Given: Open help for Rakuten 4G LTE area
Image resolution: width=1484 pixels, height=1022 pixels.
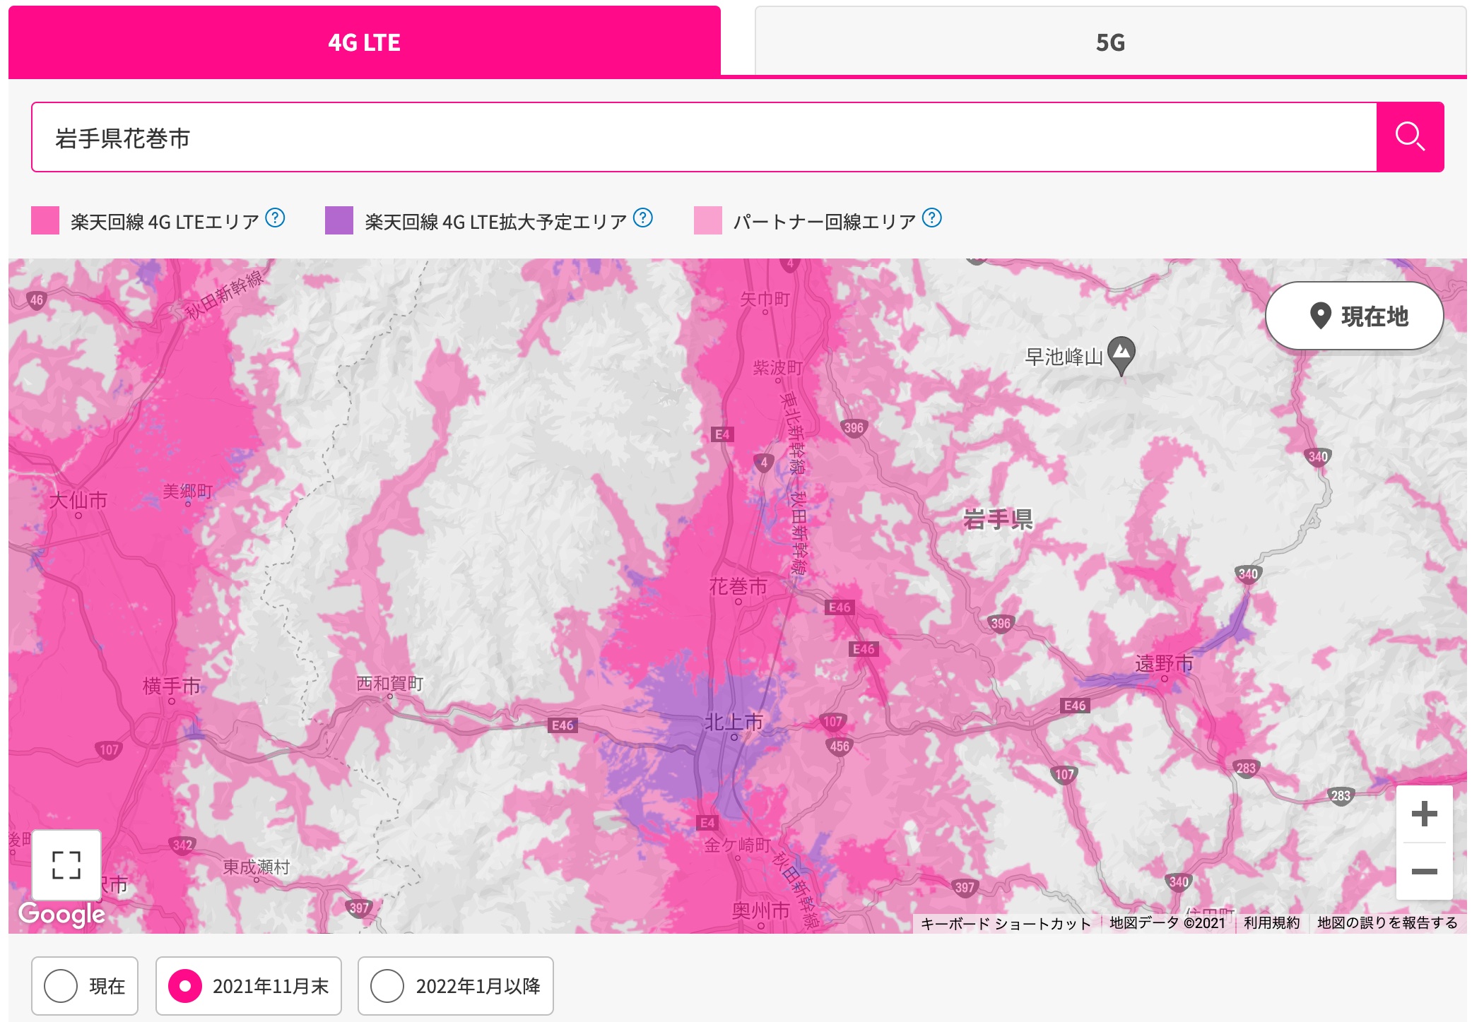Looking at the screenshot, I should click(275, 218).
